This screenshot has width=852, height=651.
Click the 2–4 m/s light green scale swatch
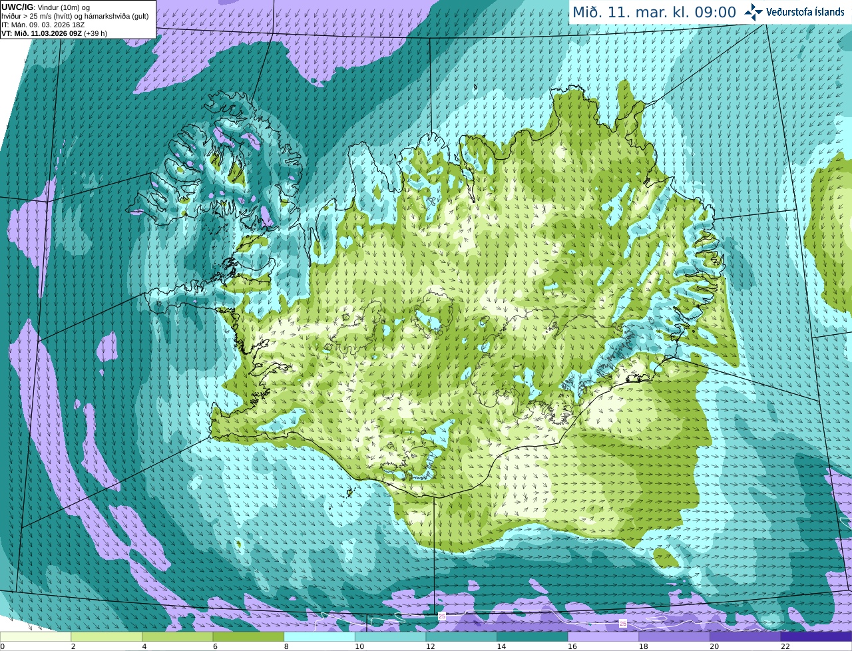106,637
